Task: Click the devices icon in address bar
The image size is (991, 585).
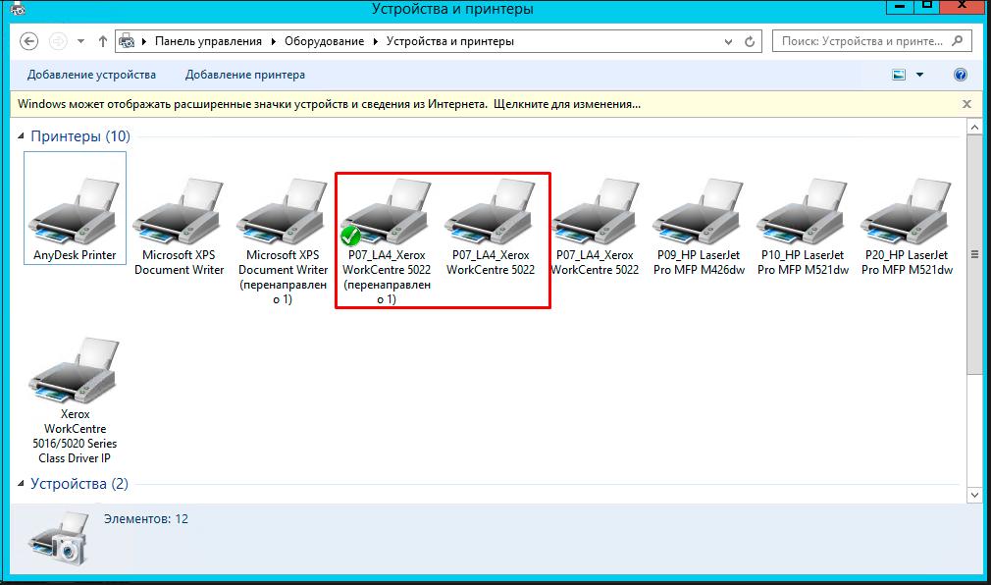Action: [127, 41]
